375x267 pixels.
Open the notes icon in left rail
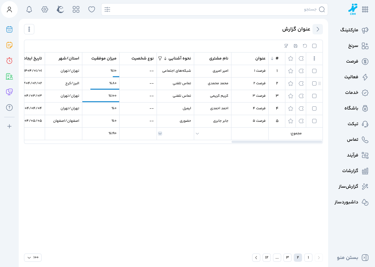pyautogui.click(x=9, y=45)
